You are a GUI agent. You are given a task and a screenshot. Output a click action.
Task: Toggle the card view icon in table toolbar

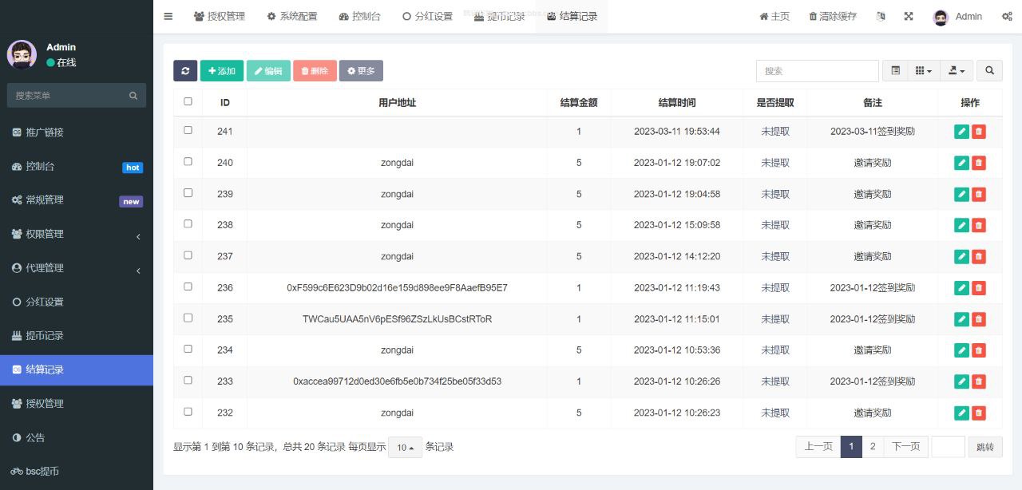click(x=896, y=71)
